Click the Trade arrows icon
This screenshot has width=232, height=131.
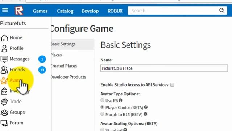pyautogui.click(x=4, y=102)
